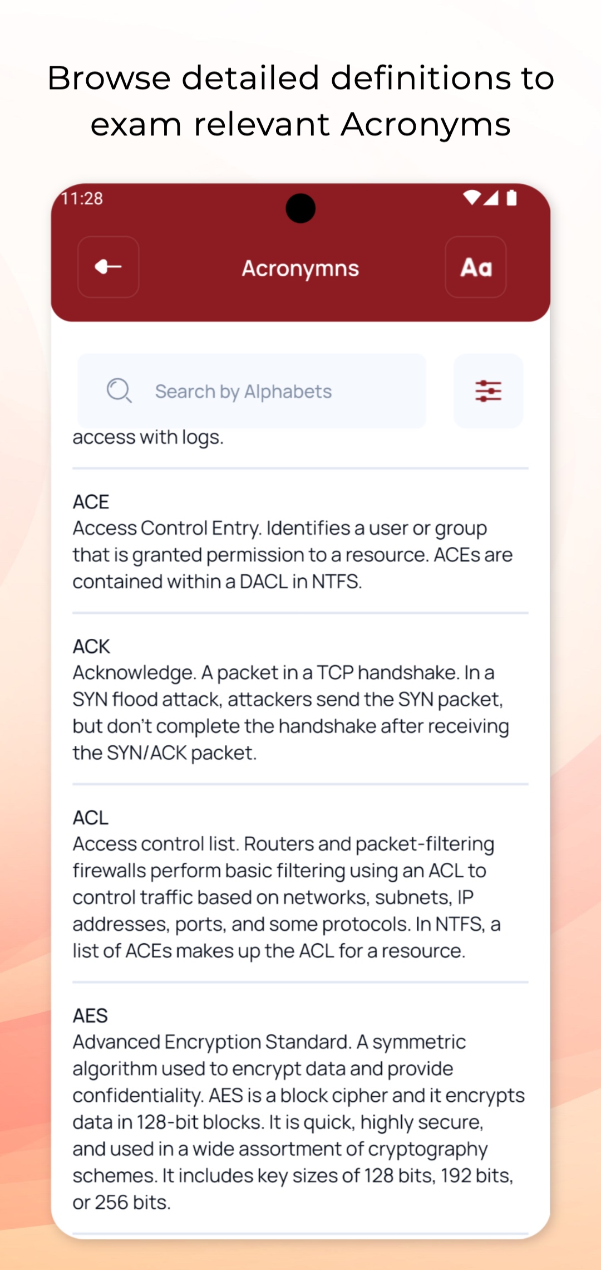Tap the 'access with logs.' text
The width and height of the screenshot is (601, 1270).
coord(148,437)
